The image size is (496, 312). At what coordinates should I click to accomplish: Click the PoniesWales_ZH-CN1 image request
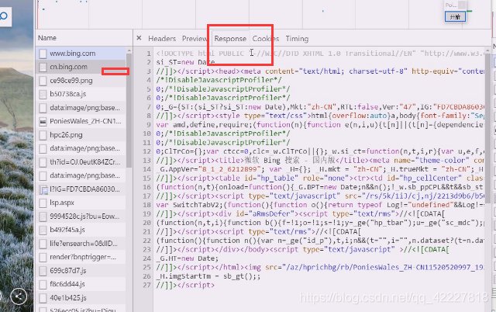coord(81,121)
